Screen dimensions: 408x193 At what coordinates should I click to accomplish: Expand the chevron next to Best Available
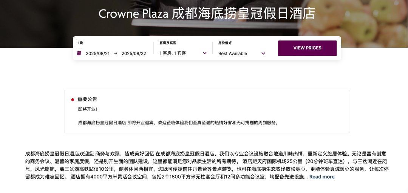(263, 53)
